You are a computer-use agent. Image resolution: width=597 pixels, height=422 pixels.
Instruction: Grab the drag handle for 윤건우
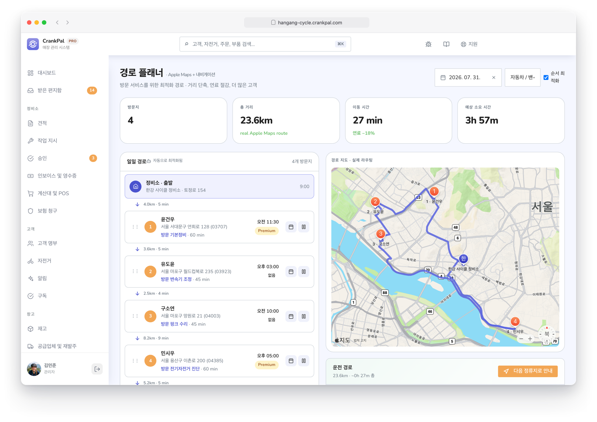click(135, 227)
